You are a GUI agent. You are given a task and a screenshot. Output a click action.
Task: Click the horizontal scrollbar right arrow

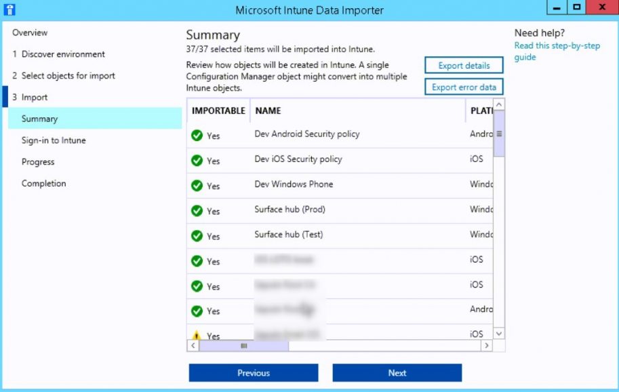[x=487, y=346]
